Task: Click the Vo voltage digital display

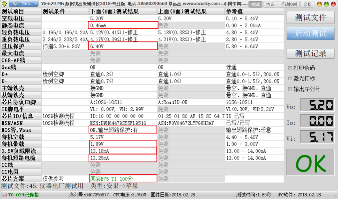Action: (x=317, y=105)
